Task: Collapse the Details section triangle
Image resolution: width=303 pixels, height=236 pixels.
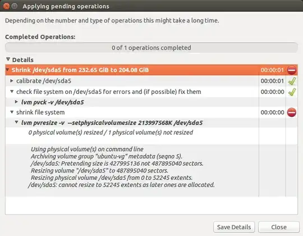Action: 8,59
